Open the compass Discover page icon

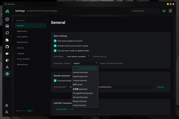coord(7,19)
